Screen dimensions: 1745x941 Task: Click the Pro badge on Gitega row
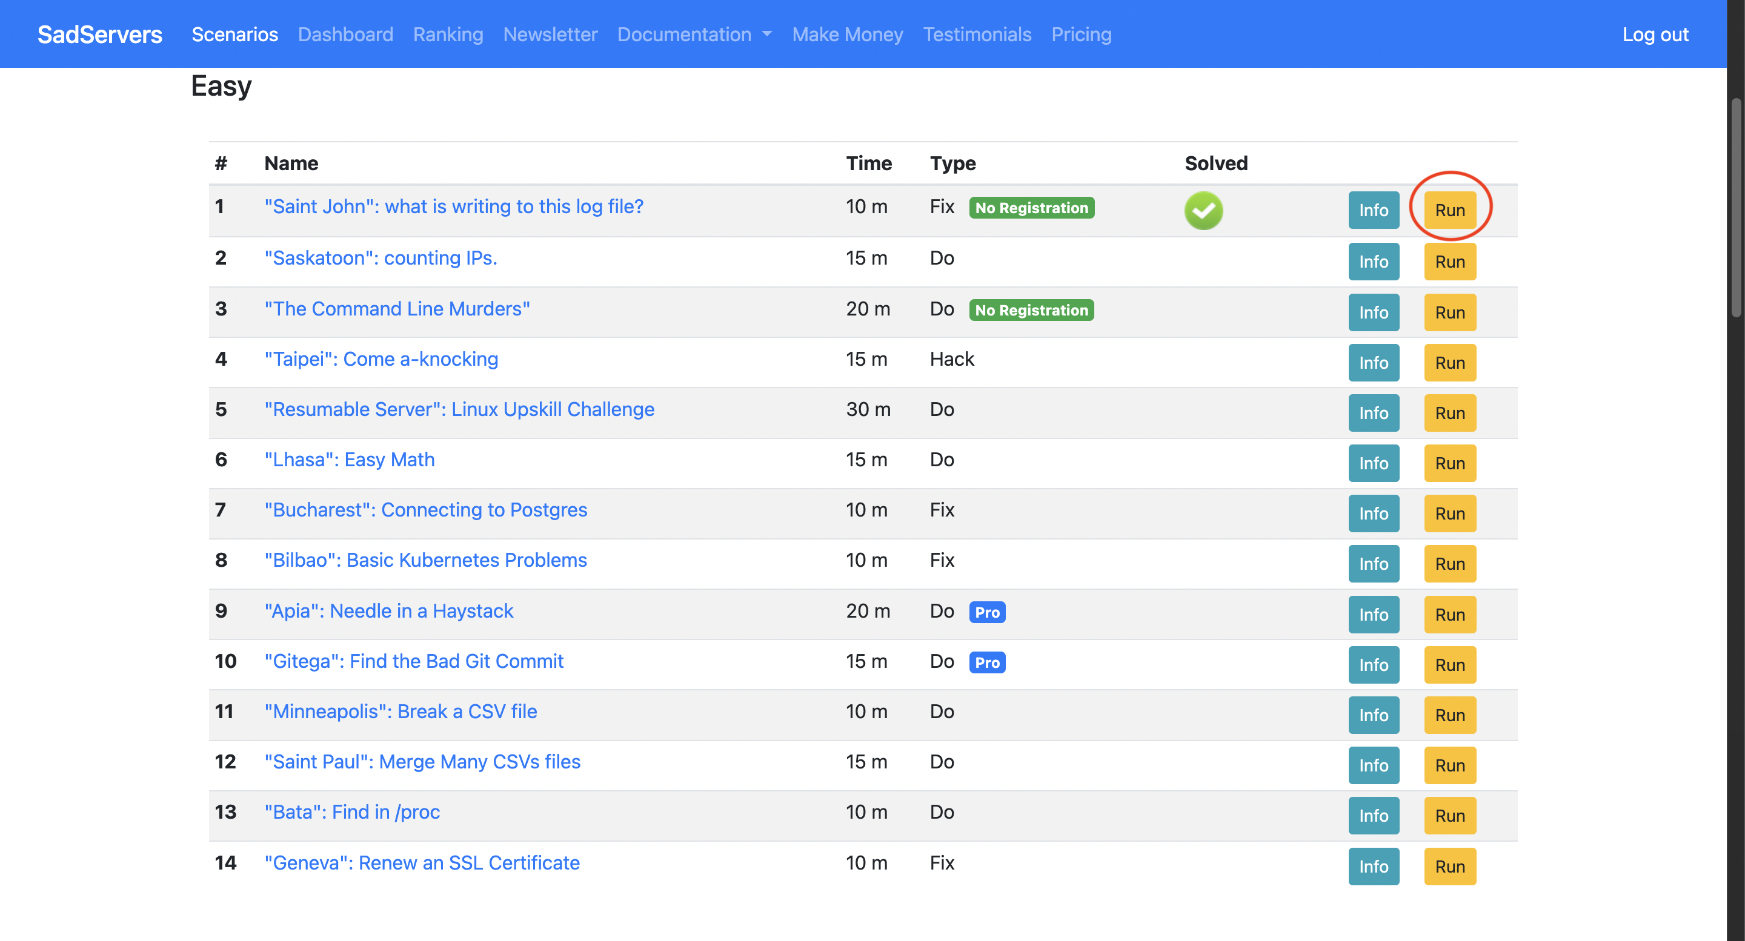tap(987, 662)
